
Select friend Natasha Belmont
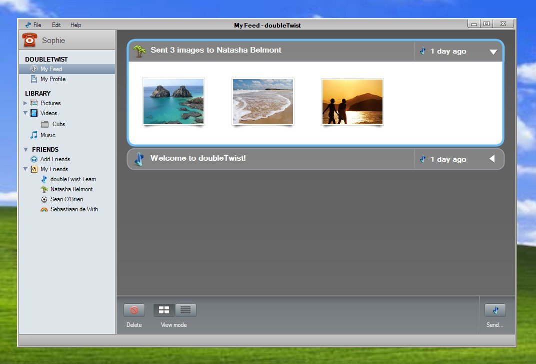click(x=71, y=189)
